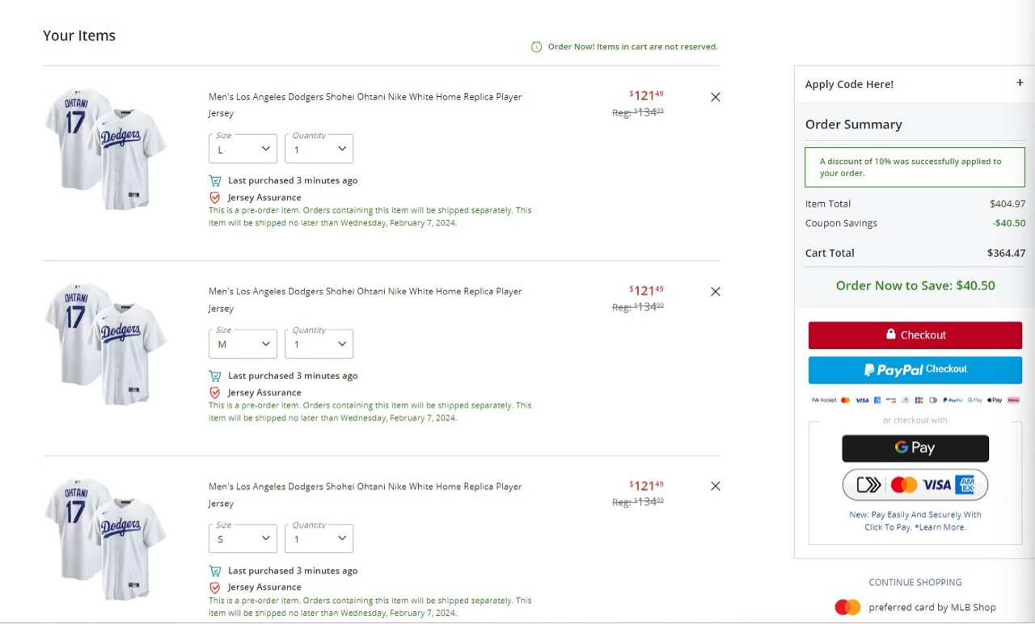Click Jersey Assurance shield icon for size M item
Viewport: 1035px width, 624px height.
tap(215, 393)
